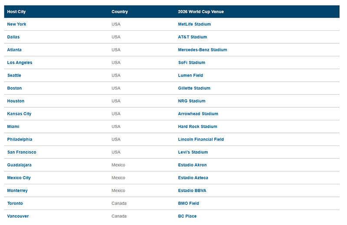347x225 pixels.
Task: Open the Atlanta host city link
Action: (14, 50)
